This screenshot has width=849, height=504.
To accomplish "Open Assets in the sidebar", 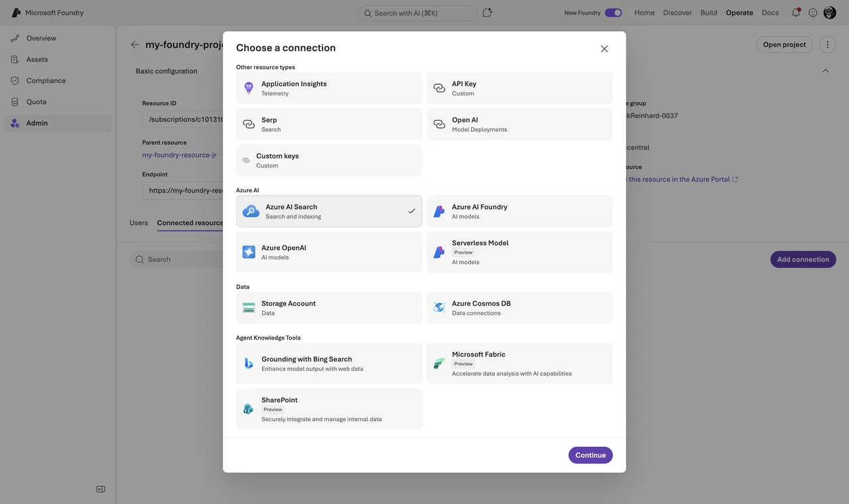I will tap(37, 60).
